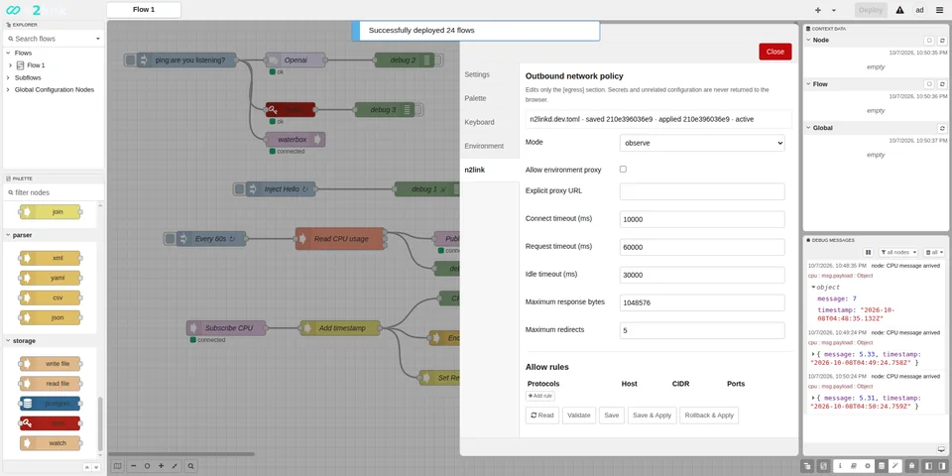This screenshot has width=952, height=476.
Task: Click the add flow plus icon
Action: (x=818, y=10)
